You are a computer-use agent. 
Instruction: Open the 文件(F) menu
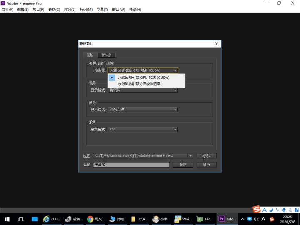coord(7,10)
